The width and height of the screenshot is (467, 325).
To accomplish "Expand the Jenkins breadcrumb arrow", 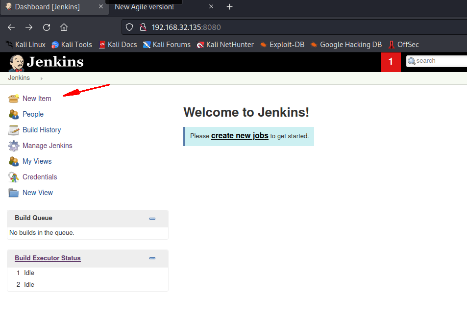I will [41, 78].
